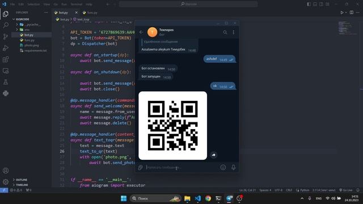Open the Manage gear menu
Image resolution: width=363 pixels, height=204 pixels.
tap(6, 182)
